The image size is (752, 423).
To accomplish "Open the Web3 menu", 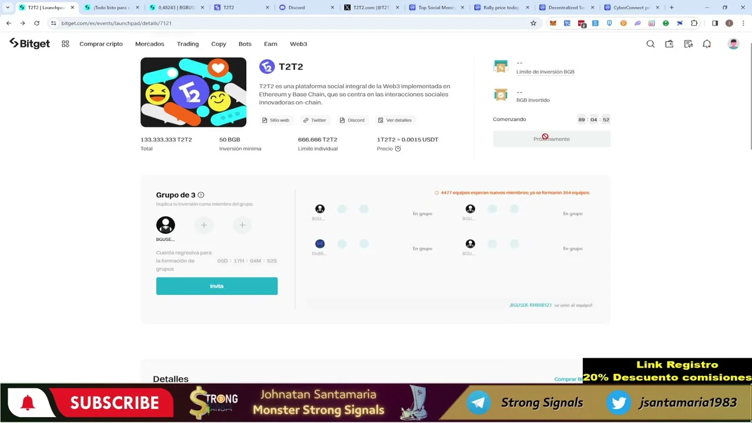I will pyautogui.click(x=298, y=44).
